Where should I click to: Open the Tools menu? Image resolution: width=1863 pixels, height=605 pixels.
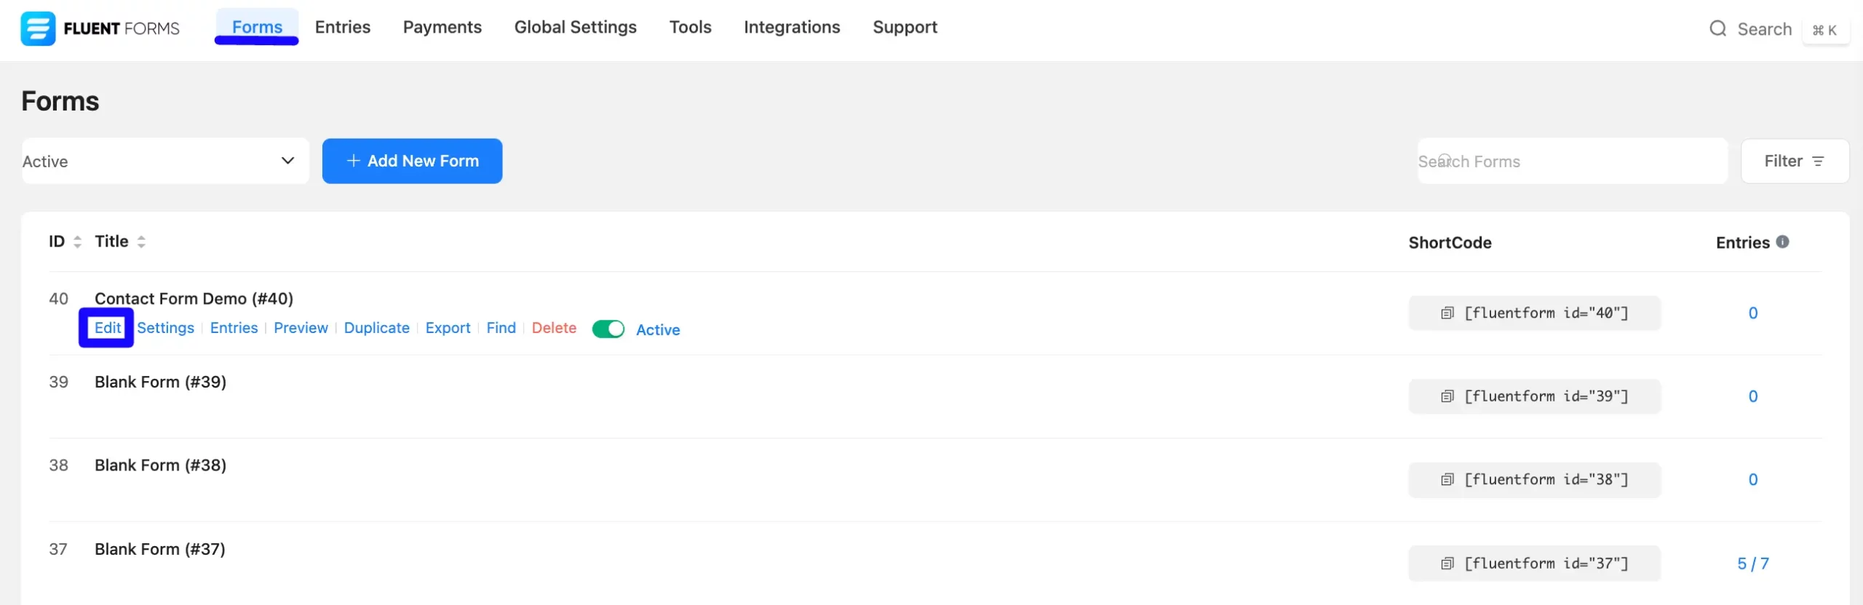[x=691, y=27]
